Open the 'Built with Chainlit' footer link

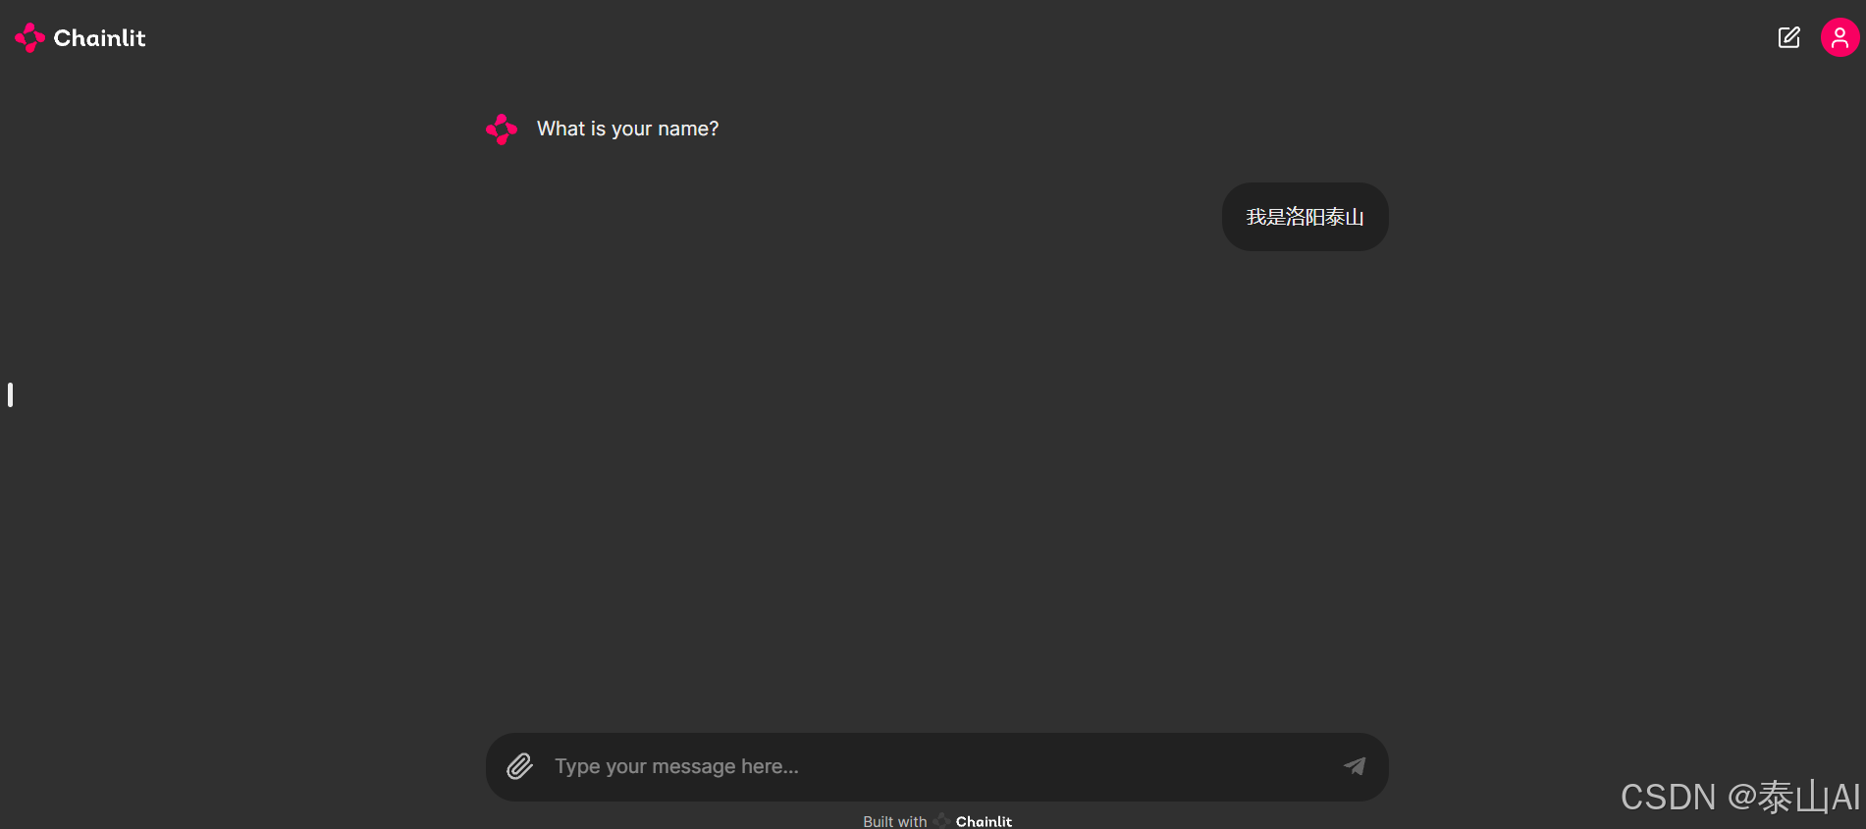click(937, 821)
